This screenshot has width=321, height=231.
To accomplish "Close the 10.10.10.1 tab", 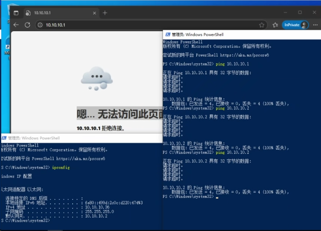I will (94, 13).
